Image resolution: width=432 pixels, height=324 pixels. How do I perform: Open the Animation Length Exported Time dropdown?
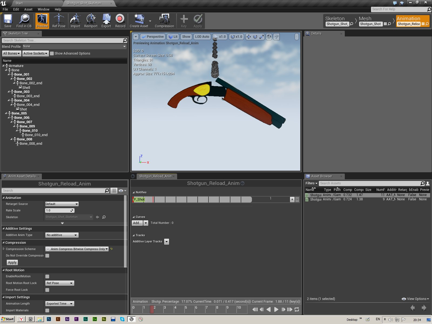60,304
